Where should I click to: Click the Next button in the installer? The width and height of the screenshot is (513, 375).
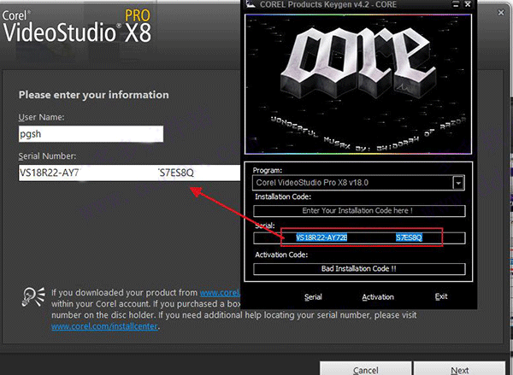(x=460, y=369)
